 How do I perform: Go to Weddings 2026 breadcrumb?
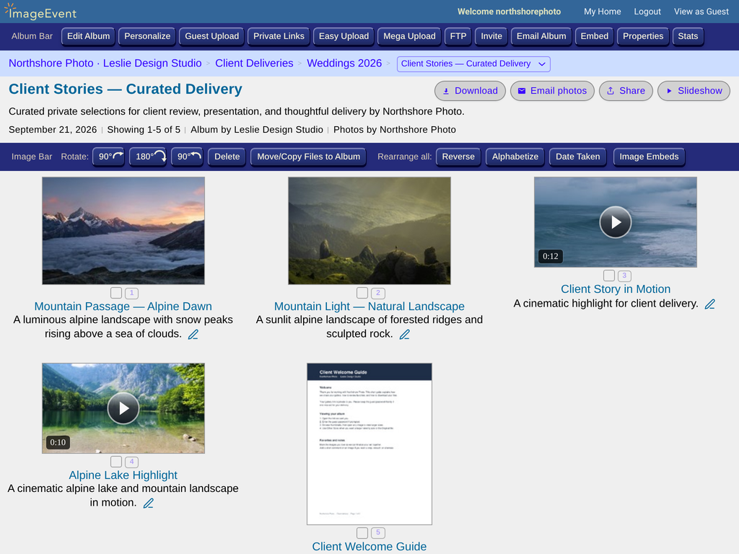[x=344, y=63]
